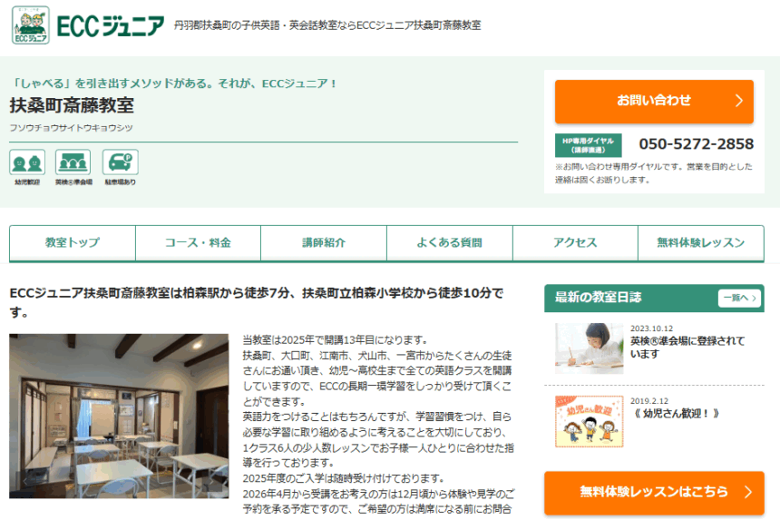Click the ECC Junior logo
The height and width of the screenshot is (520, 780).
click(88, 25)
